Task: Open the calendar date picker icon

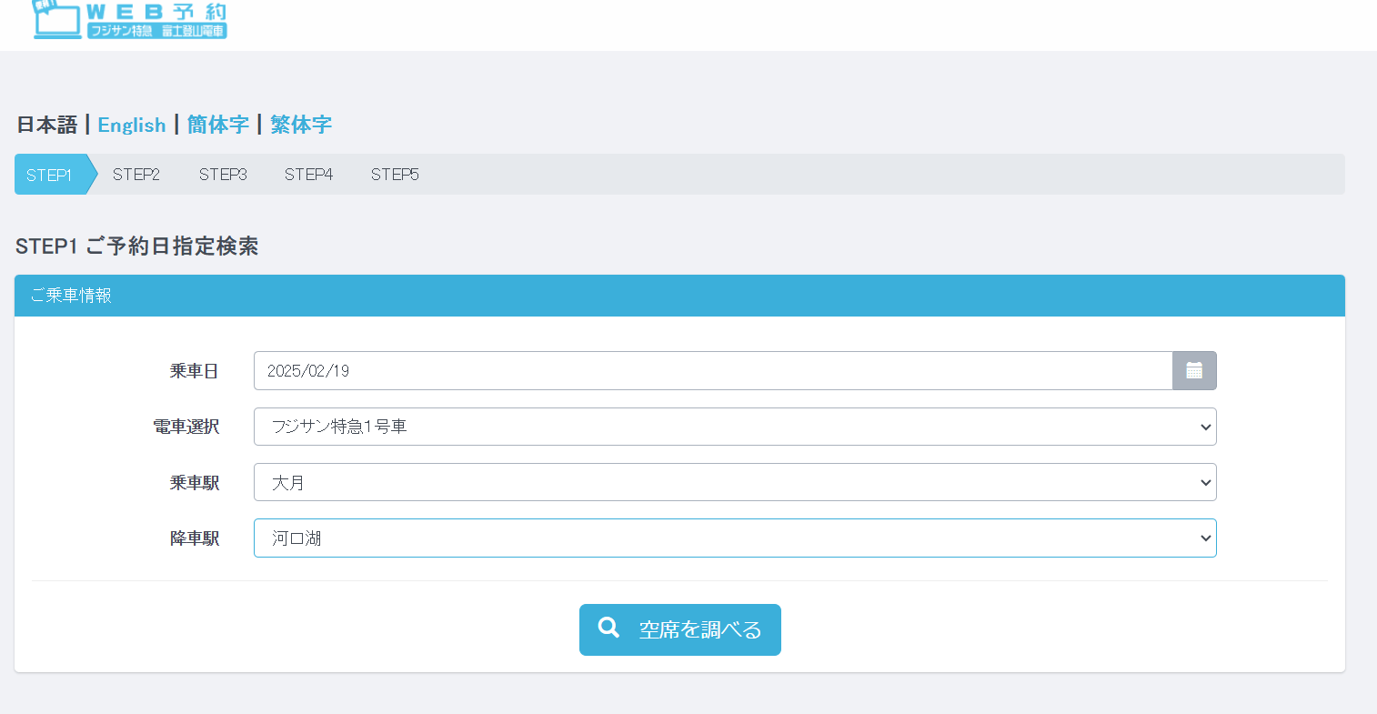Action: click(1193, 371)
